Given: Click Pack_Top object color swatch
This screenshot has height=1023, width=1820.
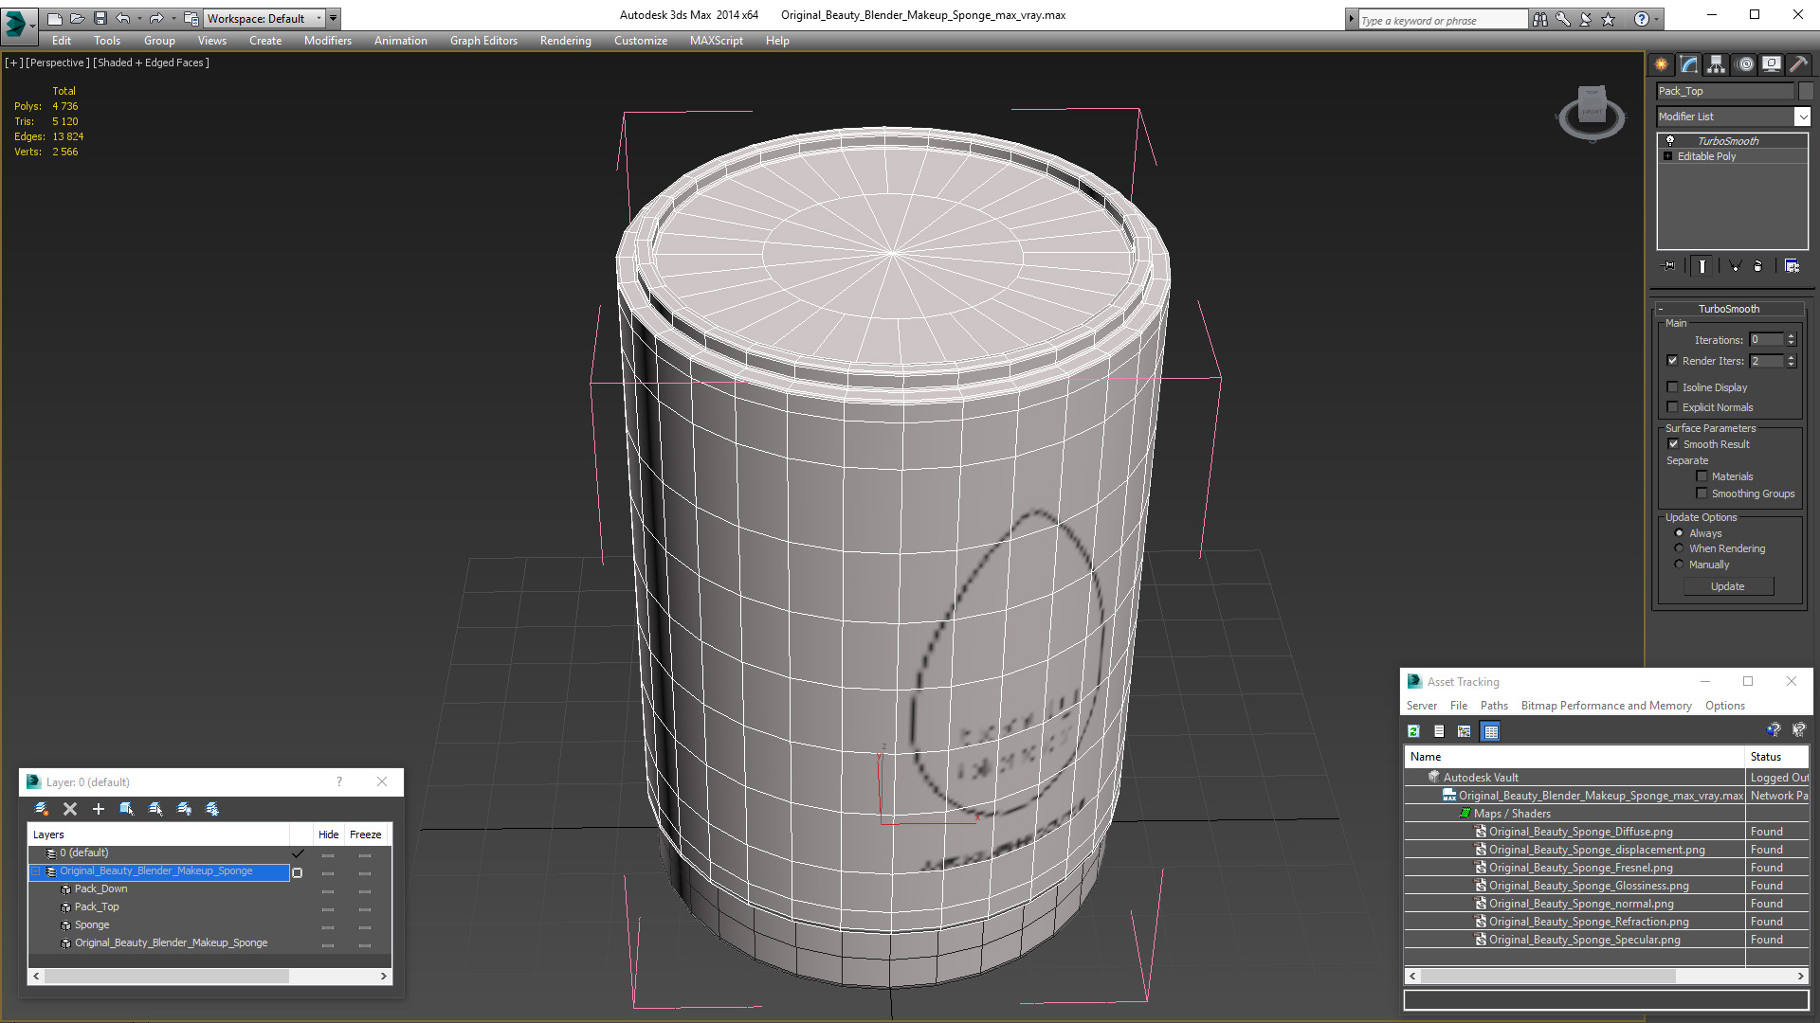Looking at the screenshot, I should point(1806,91).
